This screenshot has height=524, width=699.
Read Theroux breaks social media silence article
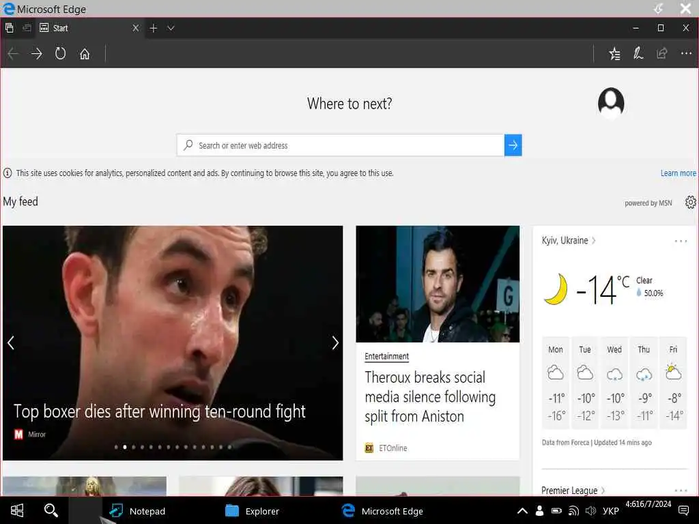click(x=430, y=396)
